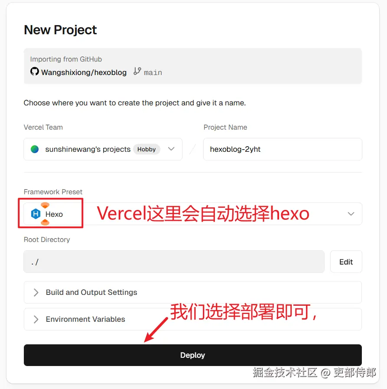Click the gradient team avatar circle
Viewport: 387px width, 389px height.
pos(35,149)
